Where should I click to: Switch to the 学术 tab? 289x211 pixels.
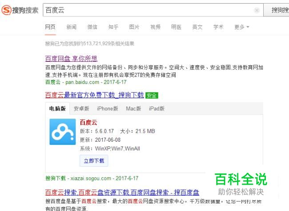tap(218, 27)
